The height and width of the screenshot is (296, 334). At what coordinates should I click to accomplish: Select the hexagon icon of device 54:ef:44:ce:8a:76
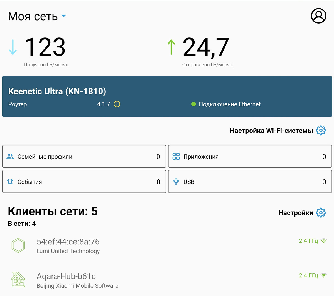point(18,245)
